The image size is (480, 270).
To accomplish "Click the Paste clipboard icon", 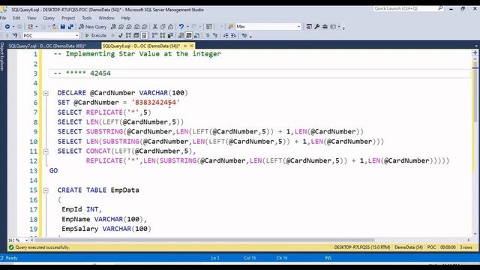I will click(x=170, y=27).
